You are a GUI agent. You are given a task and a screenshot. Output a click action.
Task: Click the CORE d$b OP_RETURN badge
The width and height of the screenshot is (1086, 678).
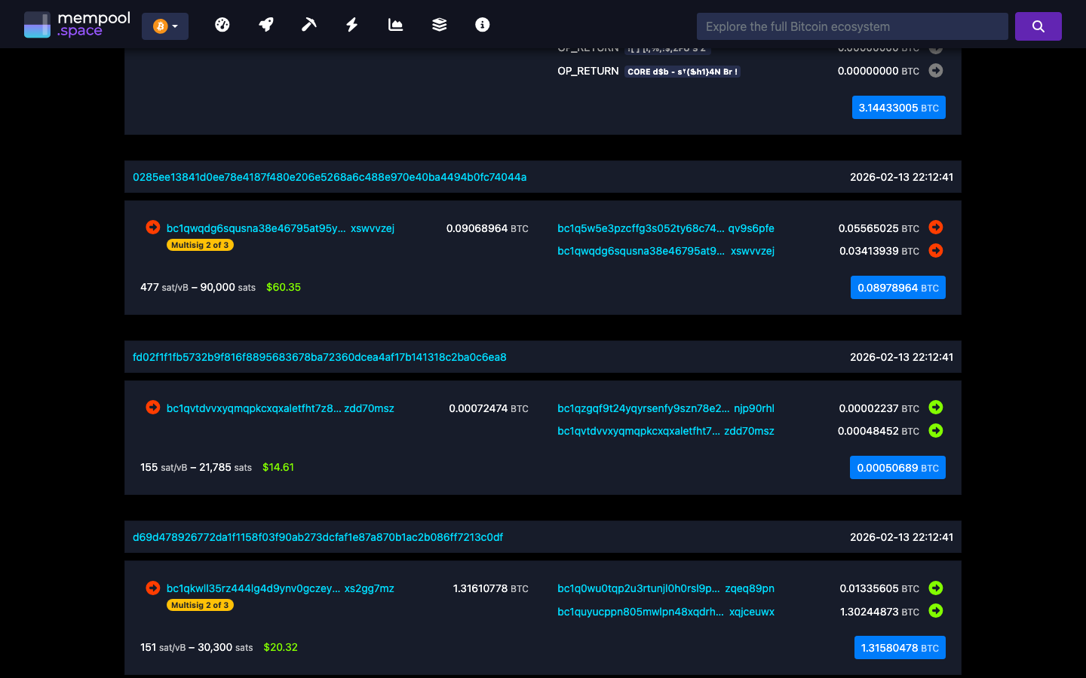[681, 71]
